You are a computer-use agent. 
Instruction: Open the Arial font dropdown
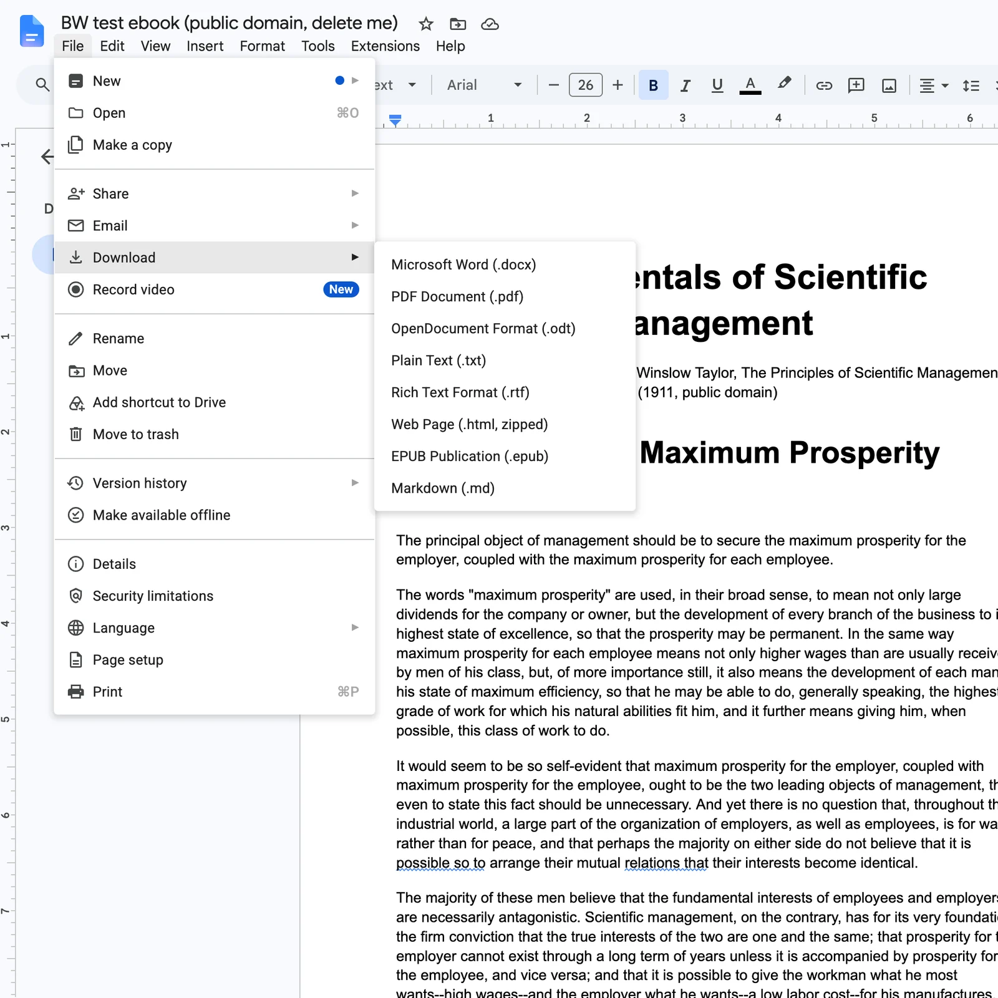484,85
